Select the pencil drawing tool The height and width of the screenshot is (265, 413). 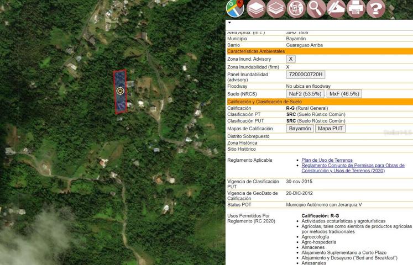tap(336, 9)
